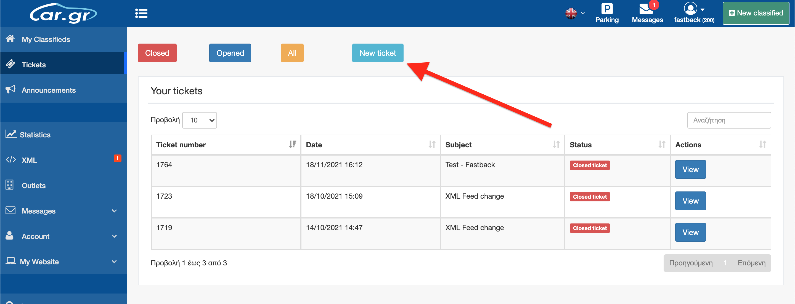
Task: Open the XML sidebar item
Action: click(63, 160)
